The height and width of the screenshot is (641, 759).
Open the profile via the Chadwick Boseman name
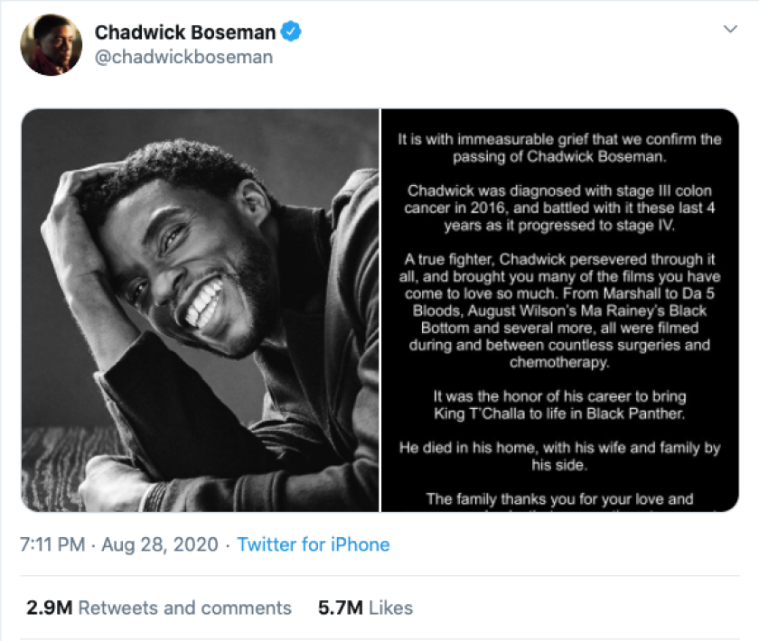pos(187,32)
